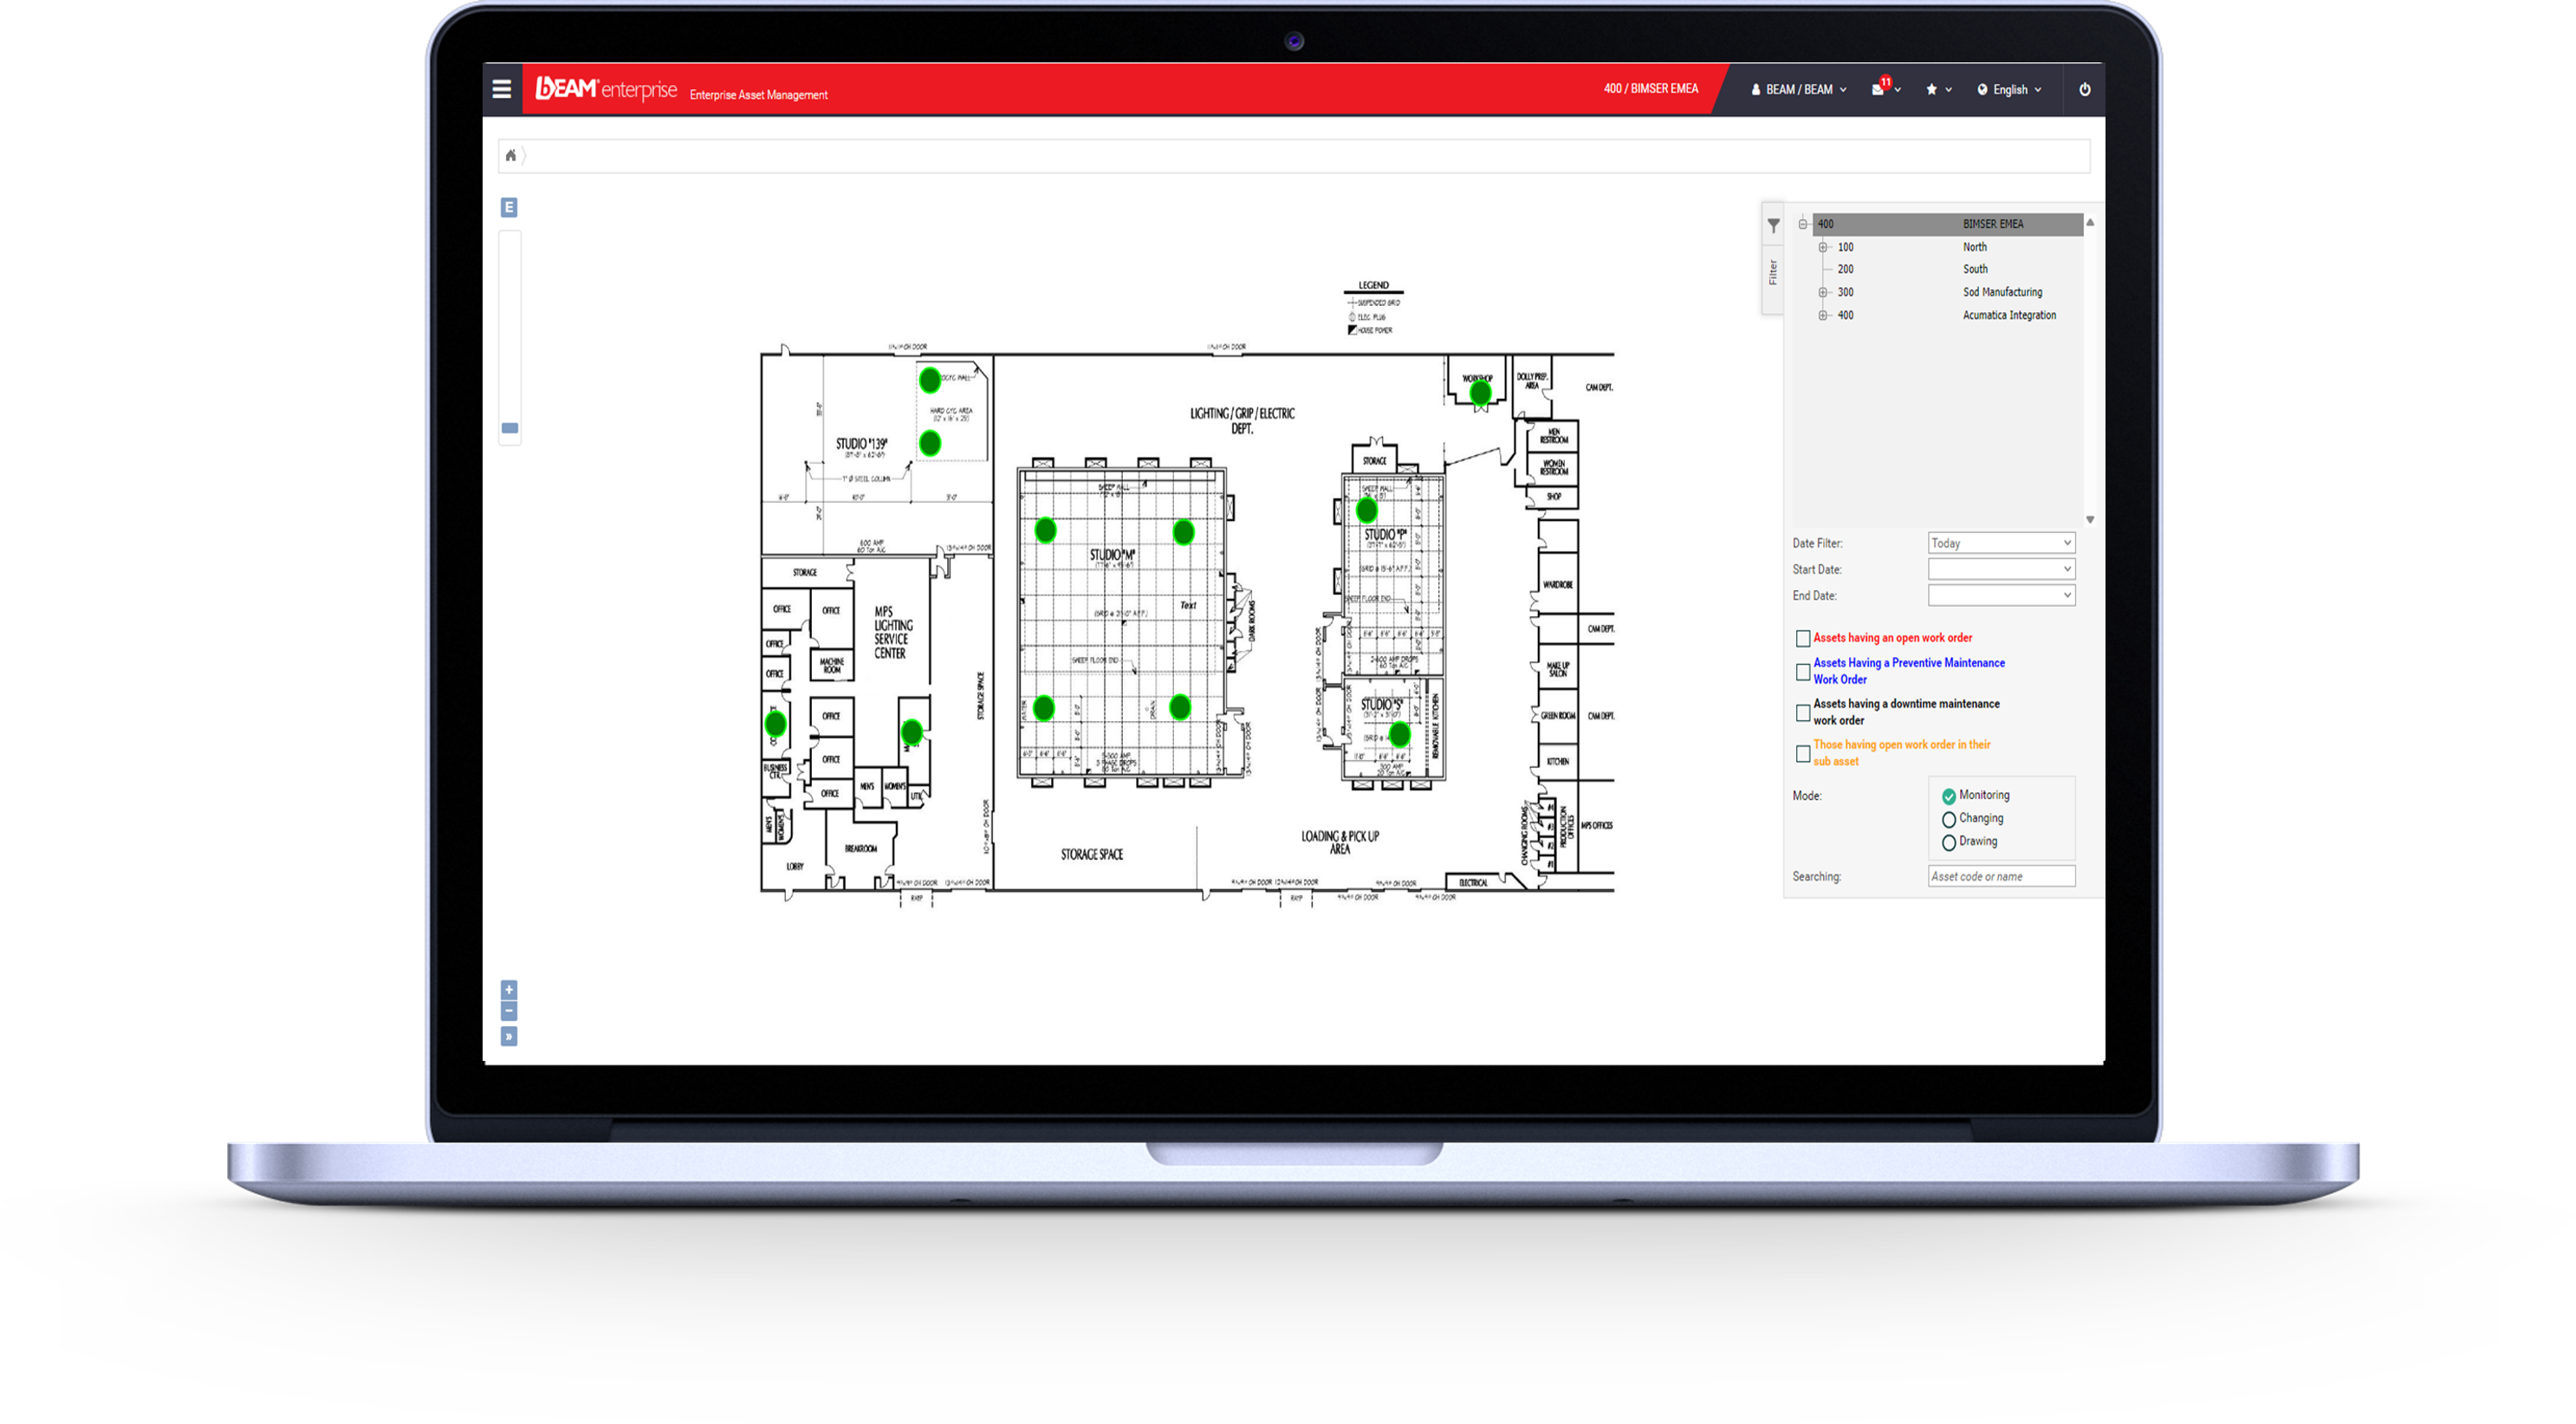Click the green marker near the Business Center
The image size is (2576, 1424).
[x=775, y=723]
